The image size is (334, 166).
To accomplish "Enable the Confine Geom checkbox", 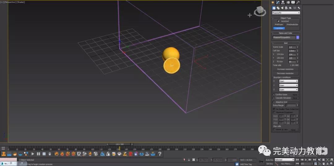I will pyautogui.click(x=274, y=94).
